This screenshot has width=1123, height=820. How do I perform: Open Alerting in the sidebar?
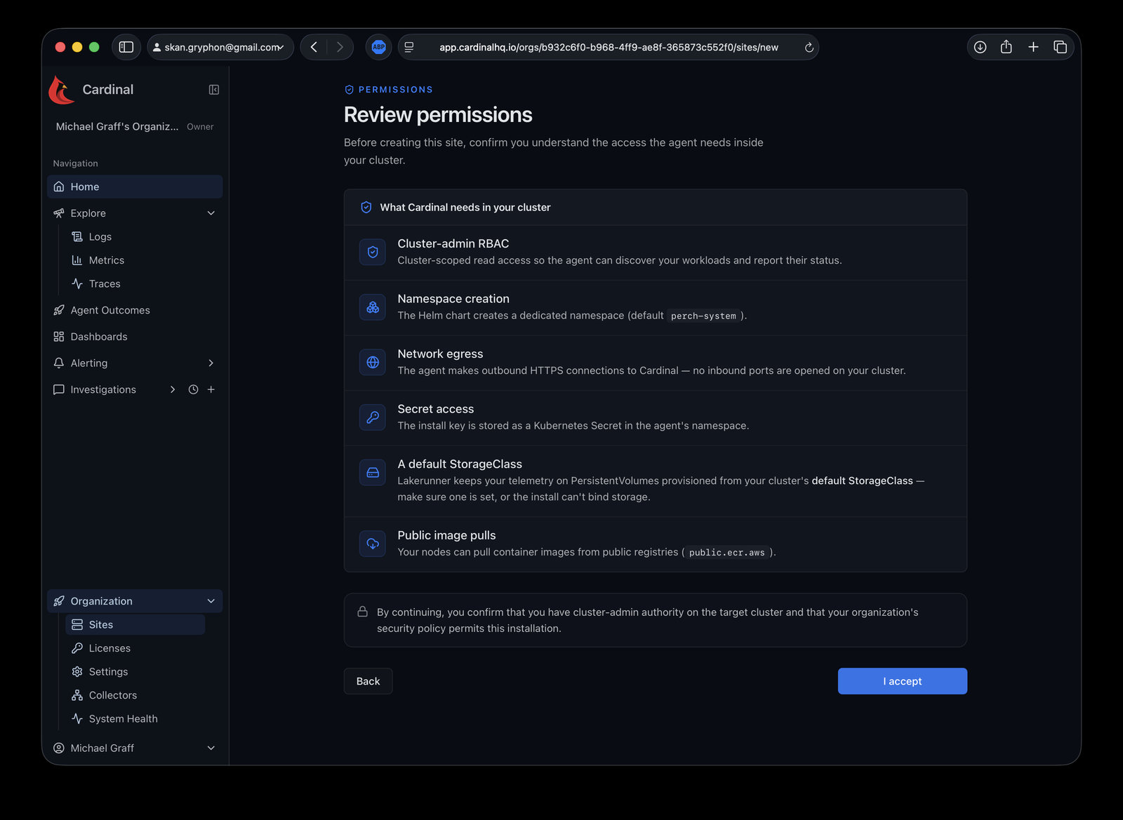(x=88, y=363)
